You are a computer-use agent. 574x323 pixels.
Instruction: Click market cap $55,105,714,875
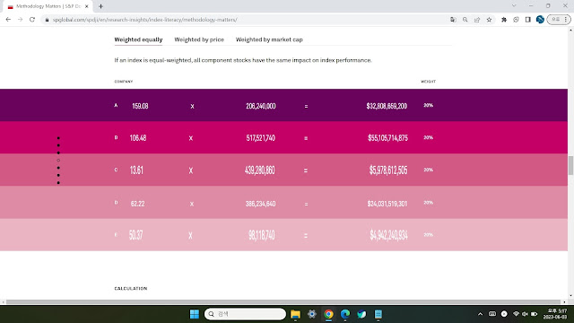387,138
